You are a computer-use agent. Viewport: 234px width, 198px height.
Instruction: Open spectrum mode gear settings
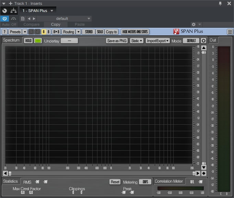coord(203,41)
